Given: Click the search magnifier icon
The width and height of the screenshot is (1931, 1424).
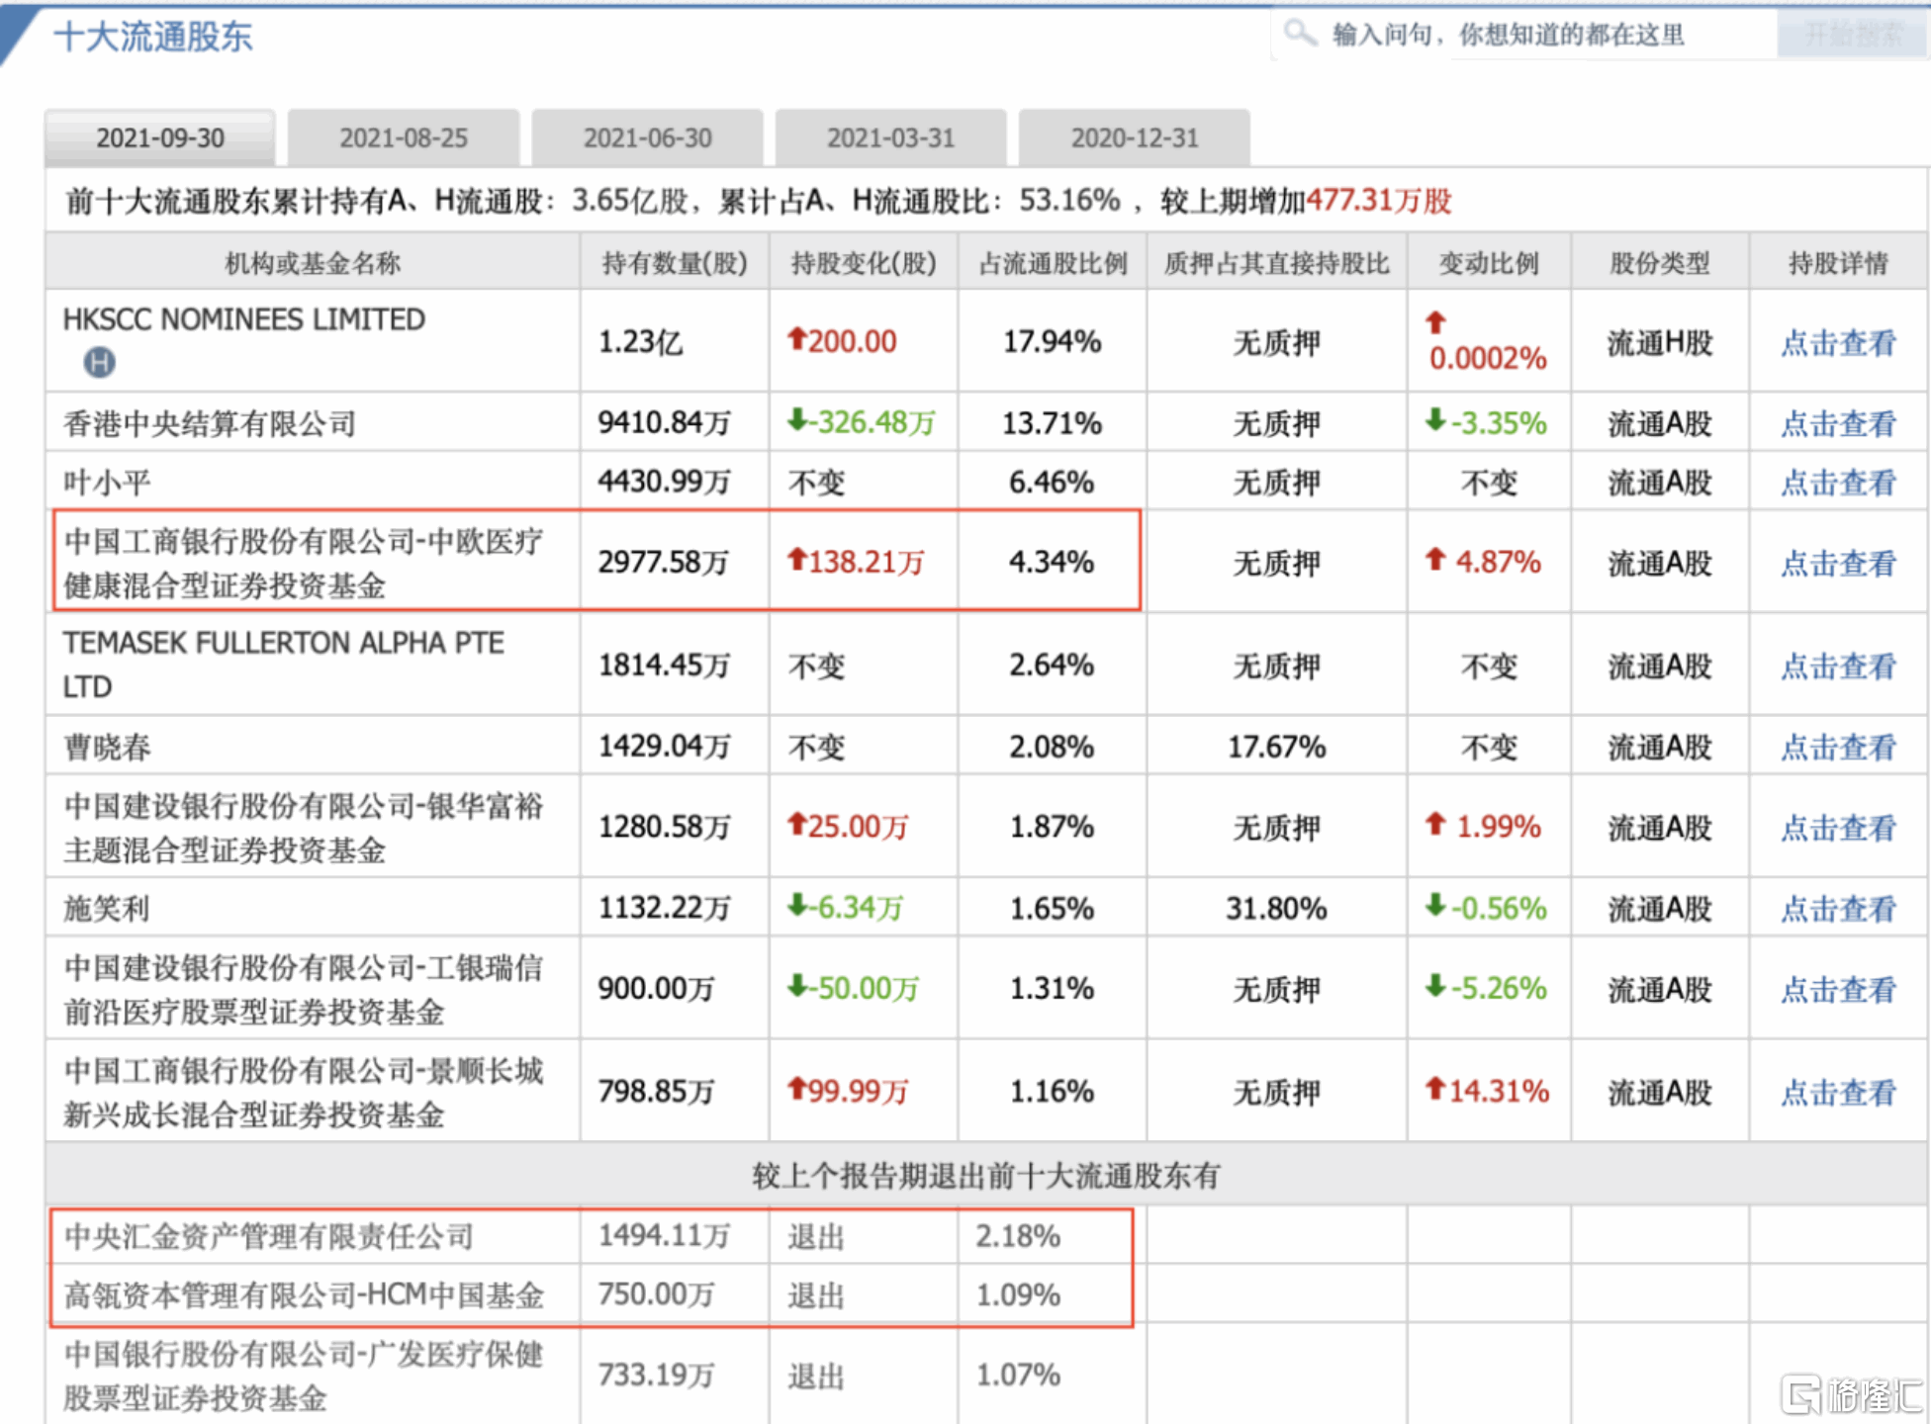Looking at the screenshot, I should (1299, 34).
